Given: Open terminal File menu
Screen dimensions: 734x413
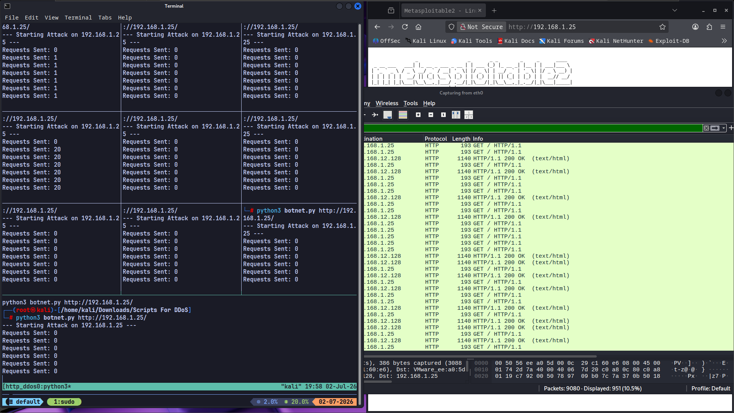Looking at the screenshot, I should click(12, 18).
